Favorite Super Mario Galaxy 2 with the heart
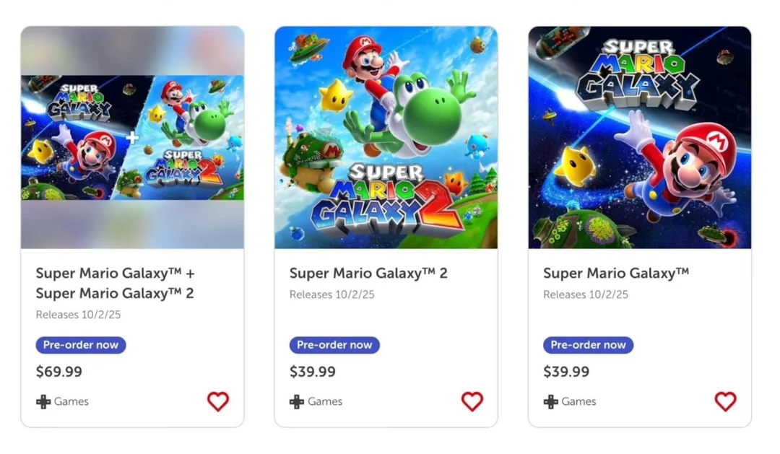 (x=472, y=401)
